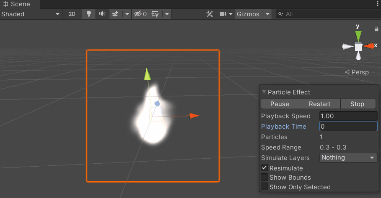Click orientation gizmo center cube
This screenshot has width=381, height=198.
coord(358,47)
